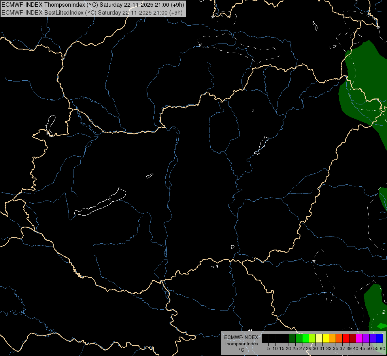Click the BestLiftedIndex title line at top
The height and width of the screenshot is (356, 387).
[x=92, y=13]
